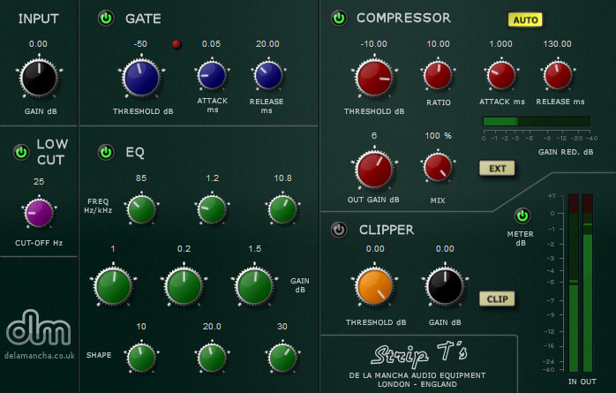The width and height of the screenshot is (616, 393).
Task: Click the EXT sidechain button
Action: pyautogui.click(x=497, y=169)
